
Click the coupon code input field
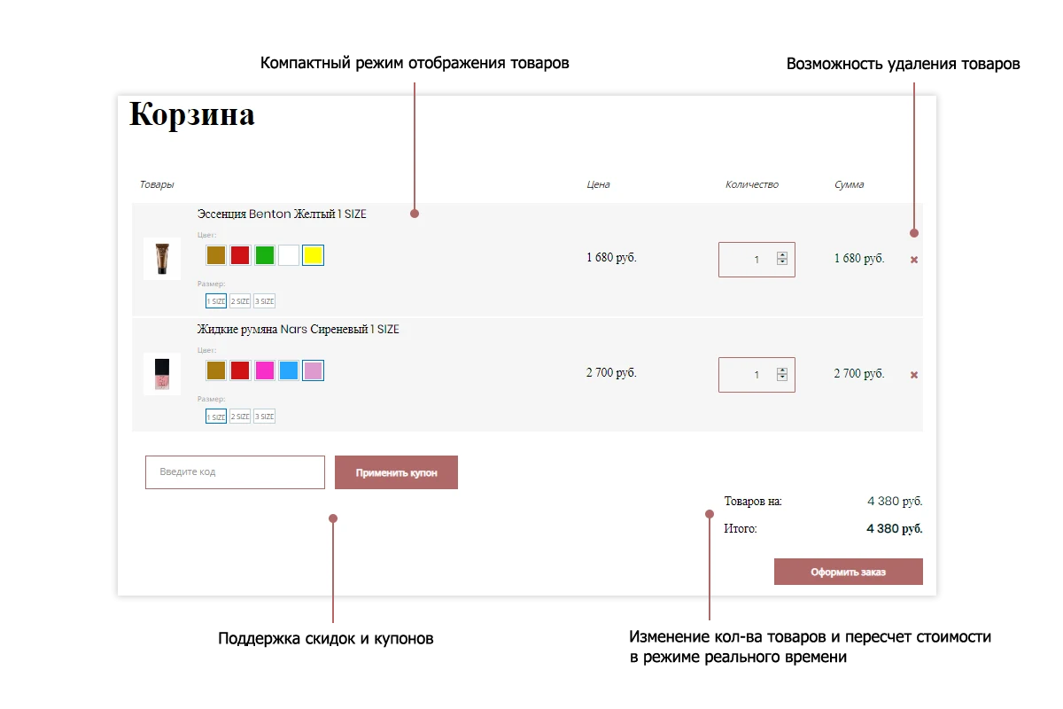tap(236, 472)
